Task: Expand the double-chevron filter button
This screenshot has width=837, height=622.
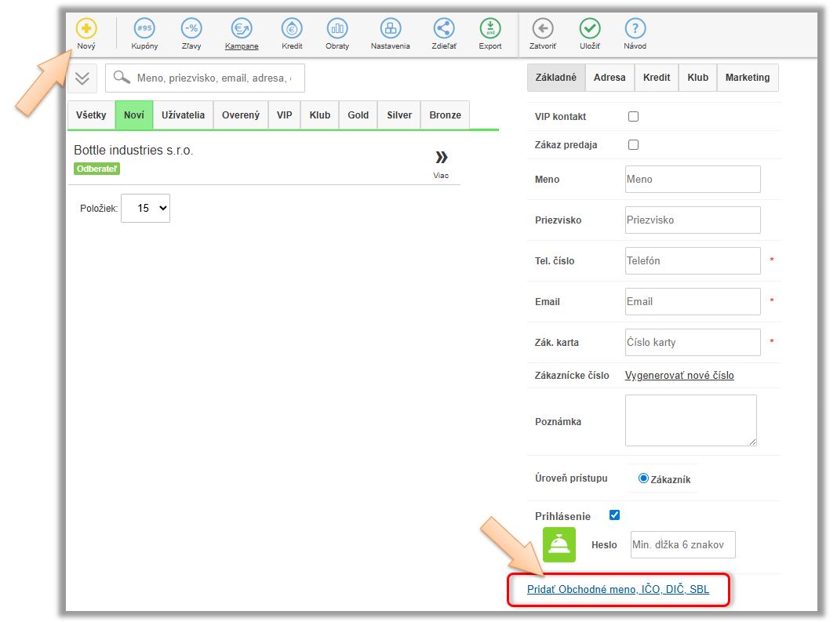Action: point(82,78)
